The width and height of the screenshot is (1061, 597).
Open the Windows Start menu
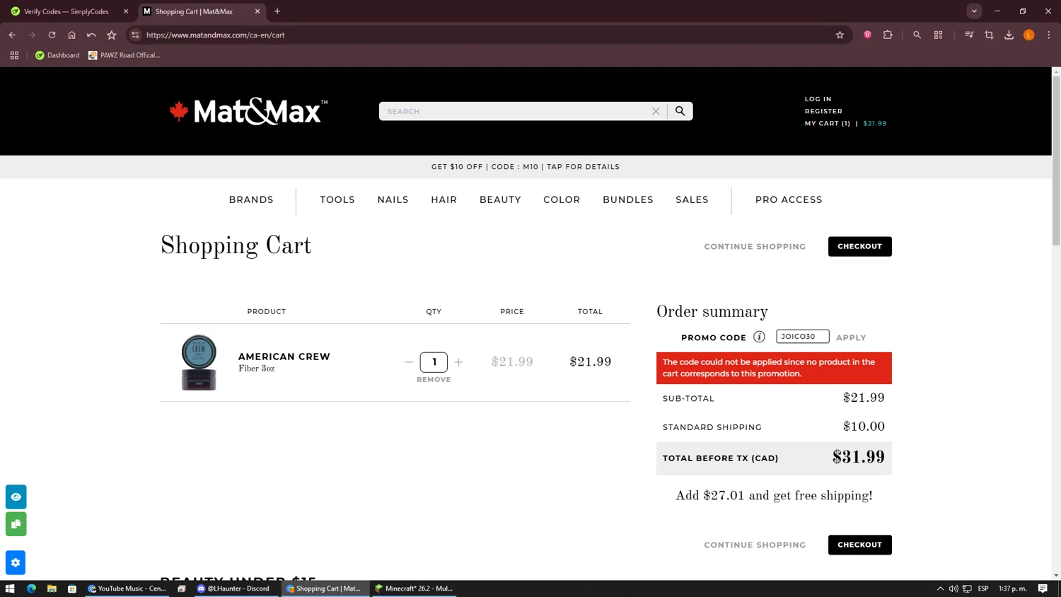click(x=10, y=589)
